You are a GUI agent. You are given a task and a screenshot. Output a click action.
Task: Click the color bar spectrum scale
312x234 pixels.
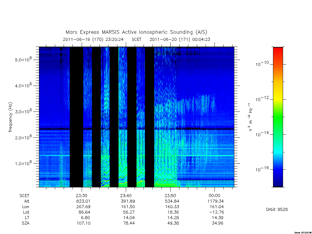click(278, 117)
